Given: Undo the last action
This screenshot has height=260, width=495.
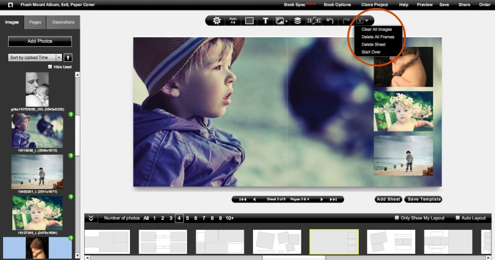Looking at the screenshot, I should pos(330,21).
